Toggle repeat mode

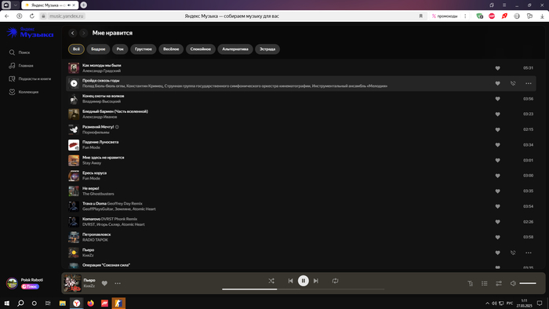335,281
